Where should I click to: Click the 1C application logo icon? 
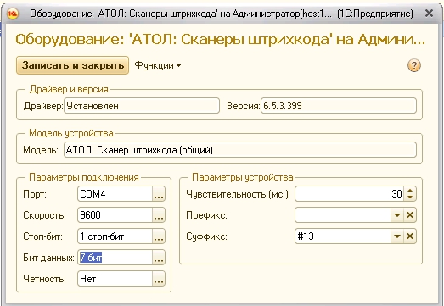pyautogui.click(x=13, y=14)
